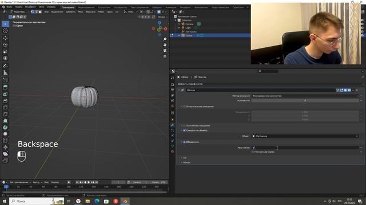Select the Spin tool

tap(5, 128)
